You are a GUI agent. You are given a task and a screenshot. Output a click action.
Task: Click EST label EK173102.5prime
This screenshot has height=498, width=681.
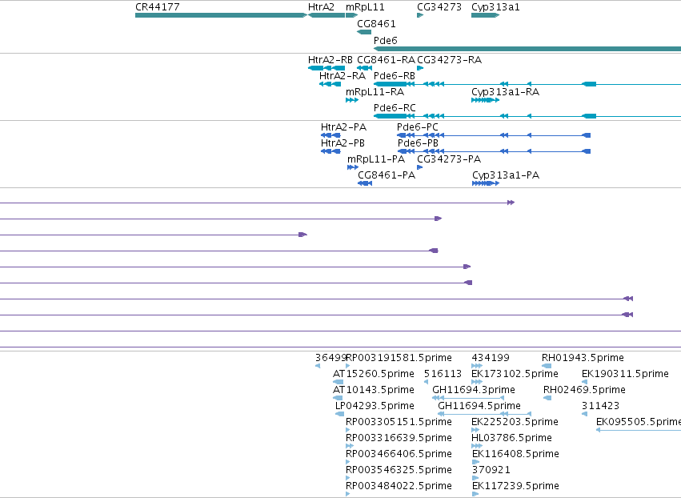[515, 374]
